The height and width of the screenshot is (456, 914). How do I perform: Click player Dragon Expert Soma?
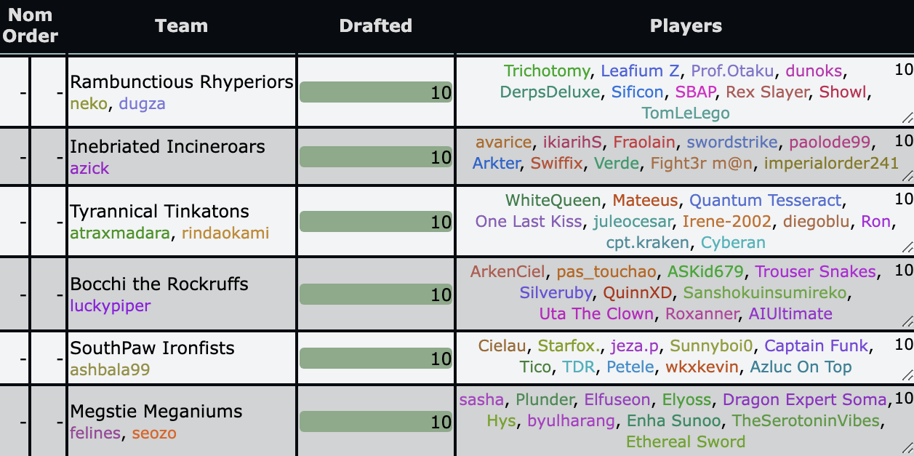pyautogui.click(x=805, y=399)
